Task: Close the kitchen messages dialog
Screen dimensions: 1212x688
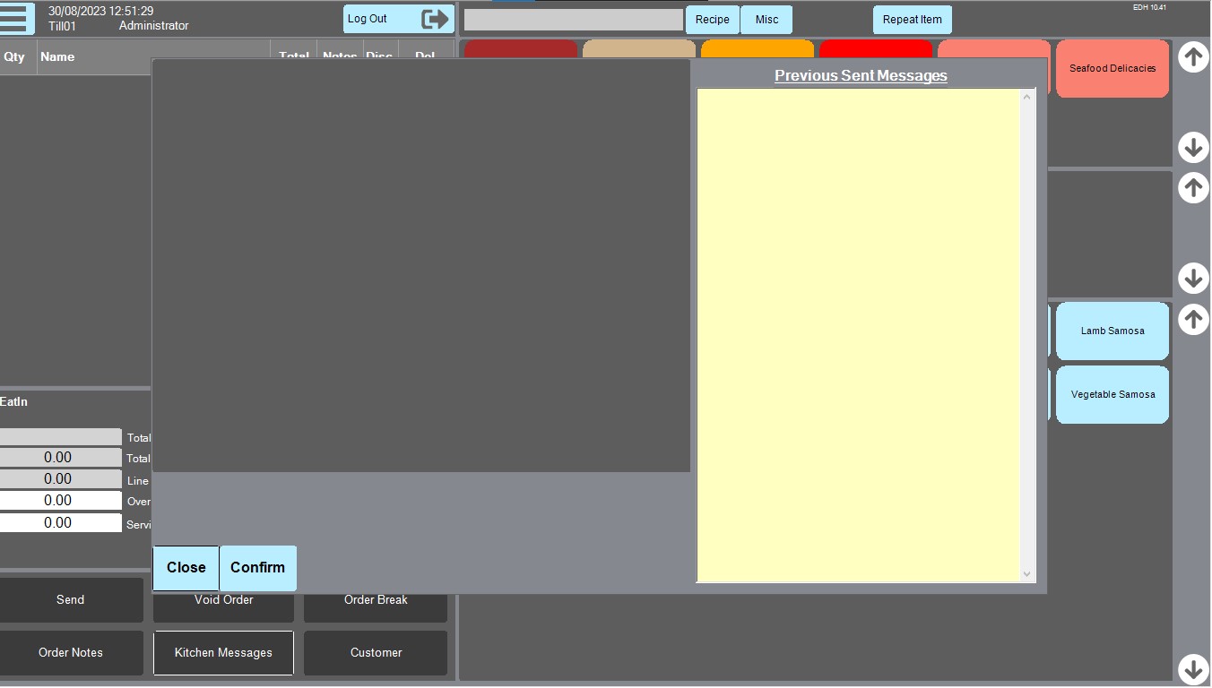Action: point(186,568)
